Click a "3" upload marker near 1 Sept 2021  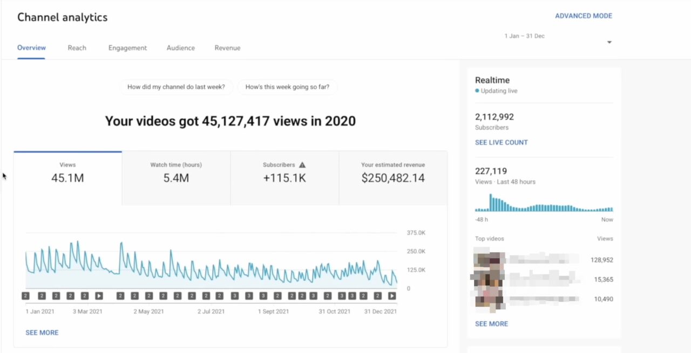pos(263,295)
